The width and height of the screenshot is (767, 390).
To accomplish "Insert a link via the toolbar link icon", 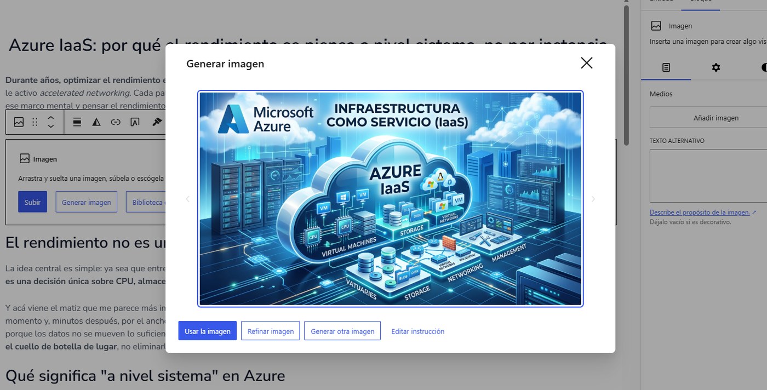I will (x=116, y=122).
